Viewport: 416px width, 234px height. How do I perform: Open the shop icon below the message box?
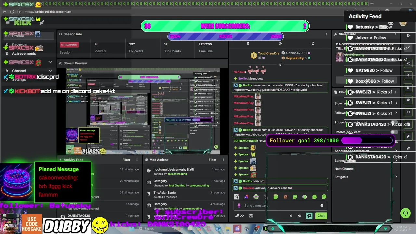[x=251, y=216]
